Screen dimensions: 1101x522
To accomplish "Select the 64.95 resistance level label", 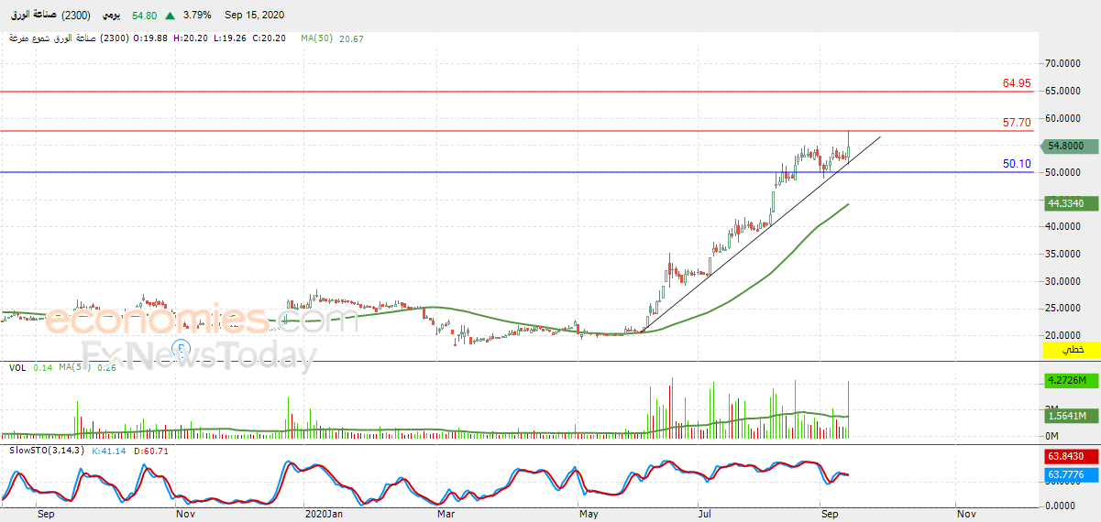I will 1017,83.
